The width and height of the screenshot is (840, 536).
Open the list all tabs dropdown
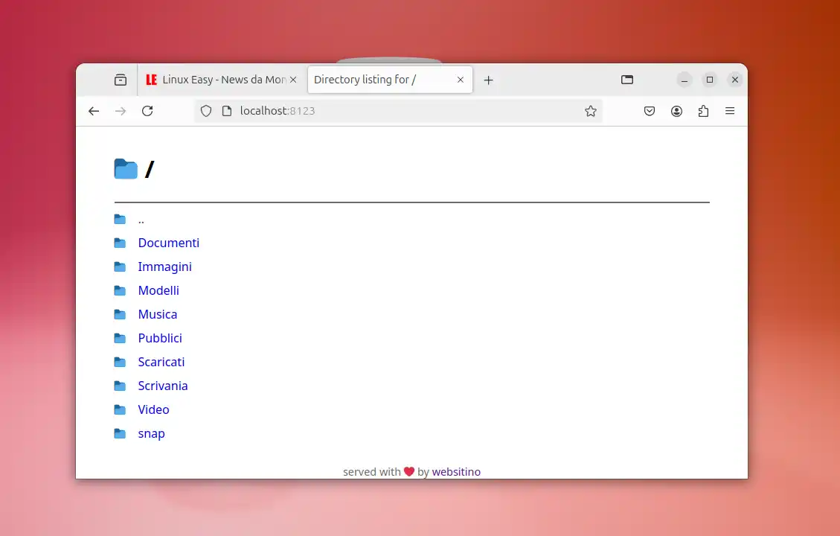point(626,80)
